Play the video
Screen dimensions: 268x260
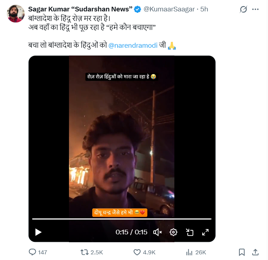coord(38,232)
